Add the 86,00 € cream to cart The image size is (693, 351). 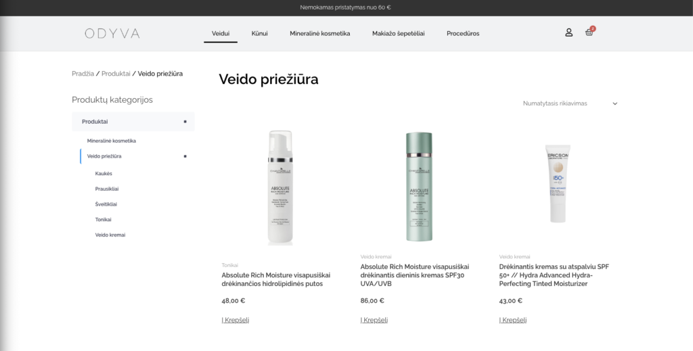point(374,320)
